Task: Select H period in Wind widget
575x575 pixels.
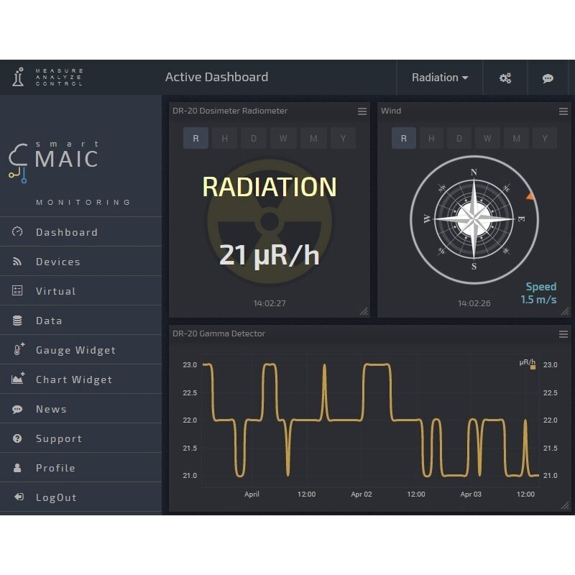Action: pos(431,138)
